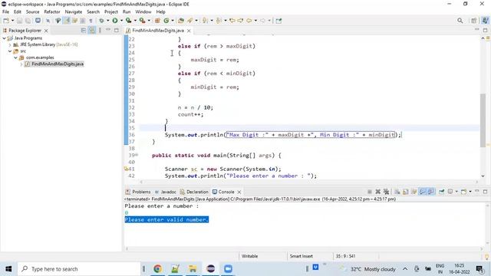
Task: Click Clear Console icon
Action: pyautogui.click(x=397, y=192)
